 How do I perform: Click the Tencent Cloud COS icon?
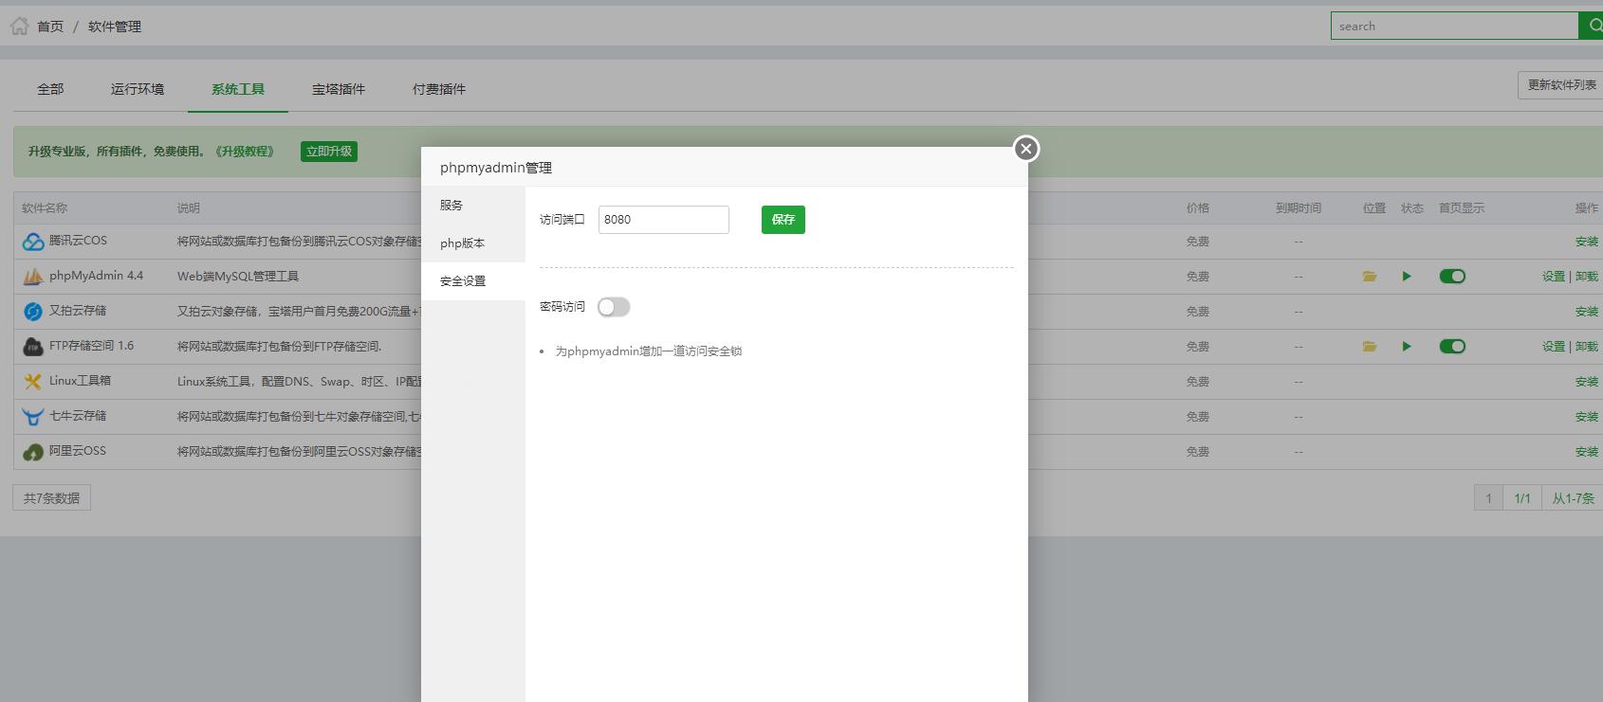click(x=33, y=242)
